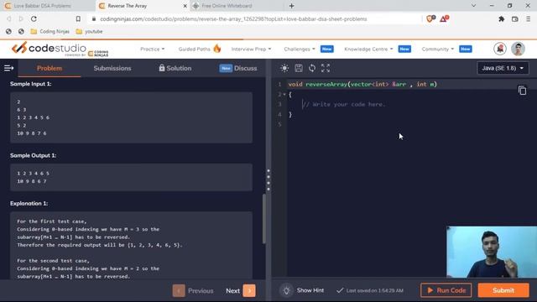Open the browser wallet icon
The width and height of the screenshot is (537, 302).
pyautogui.click(x=514, y=19)
